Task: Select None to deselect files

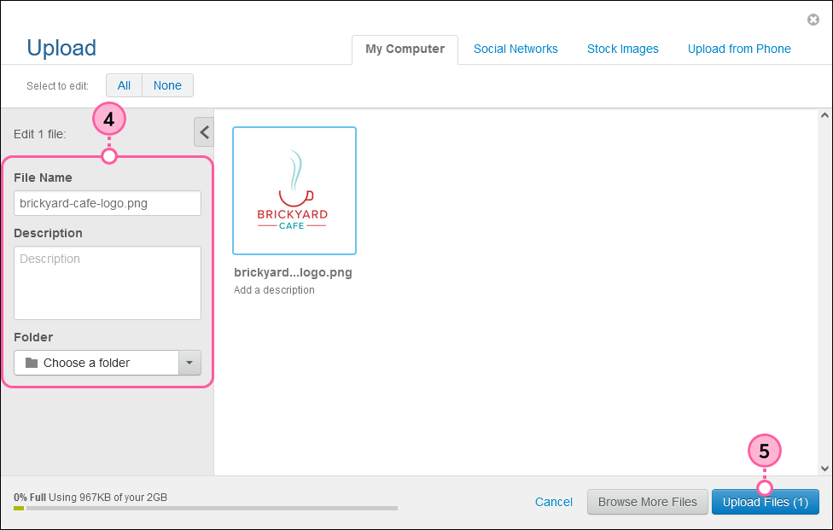Action: pyautogui.click(x=167, y=85)
